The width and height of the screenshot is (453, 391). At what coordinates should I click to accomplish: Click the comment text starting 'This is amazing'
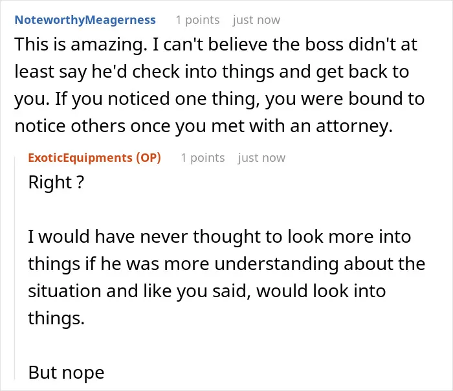tap(219, 85)
